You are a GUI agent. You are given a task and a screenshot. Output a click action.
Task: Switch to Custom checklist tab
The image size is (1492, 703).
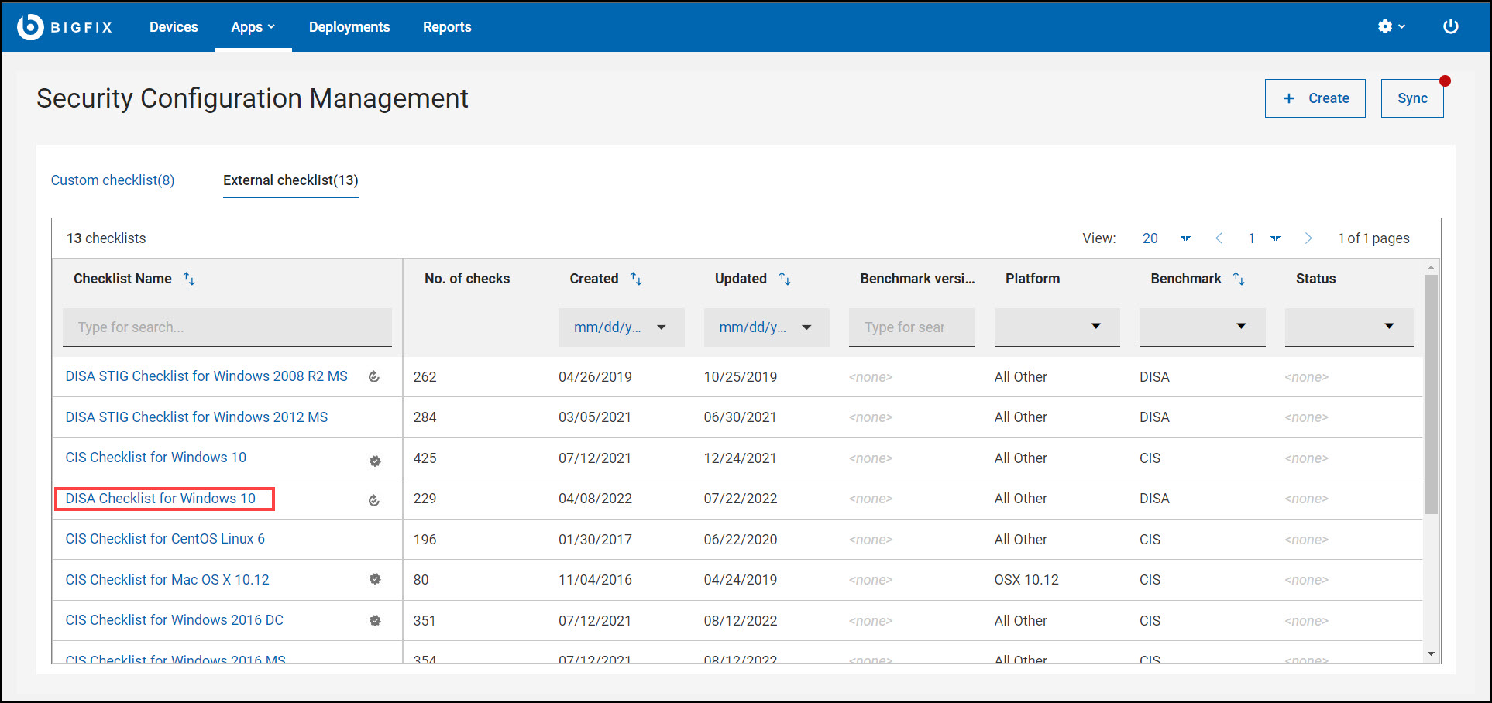point(112,180)
